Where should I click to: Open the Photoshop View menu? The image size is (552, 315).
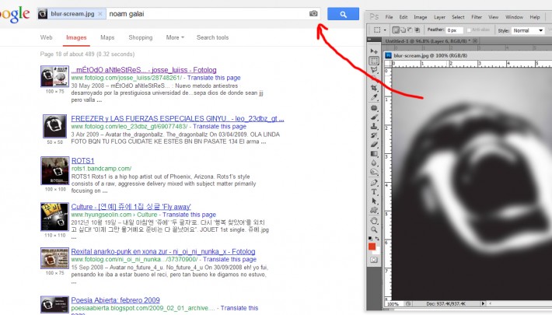[x=494, y=17]
